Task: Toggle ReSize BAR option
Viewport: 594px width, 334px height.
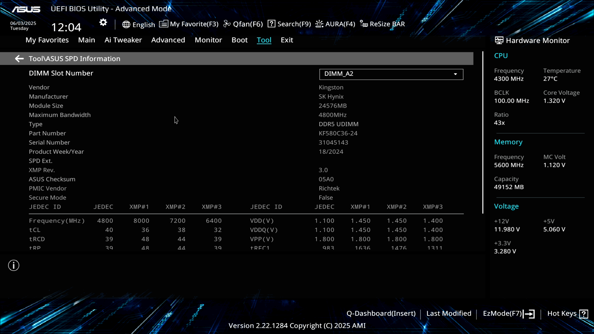Action: (x=382, y=24)
